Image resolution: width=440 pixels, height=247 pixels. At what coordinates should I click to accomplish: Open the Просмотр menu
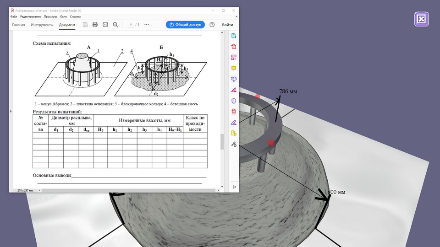50,16
